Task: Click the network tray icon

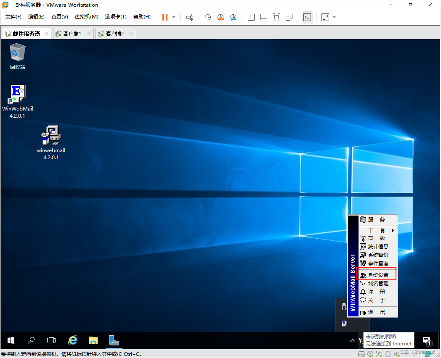Action: [361, 341]
